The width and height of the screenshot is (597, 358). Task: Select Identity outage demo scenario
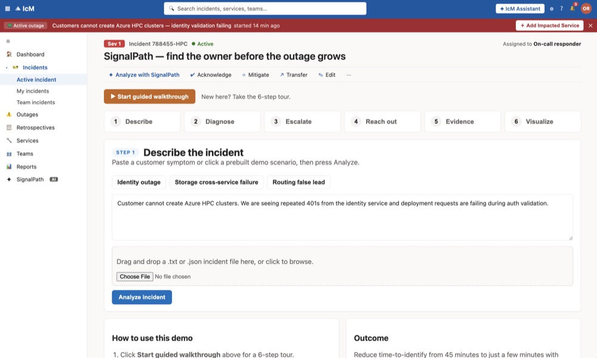(139, 182)
